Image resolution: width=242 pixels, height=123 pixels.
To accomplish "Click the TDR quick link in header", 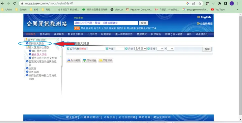I will click(154, 28).
